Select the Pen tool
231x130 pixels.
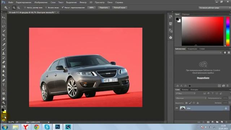4,80
